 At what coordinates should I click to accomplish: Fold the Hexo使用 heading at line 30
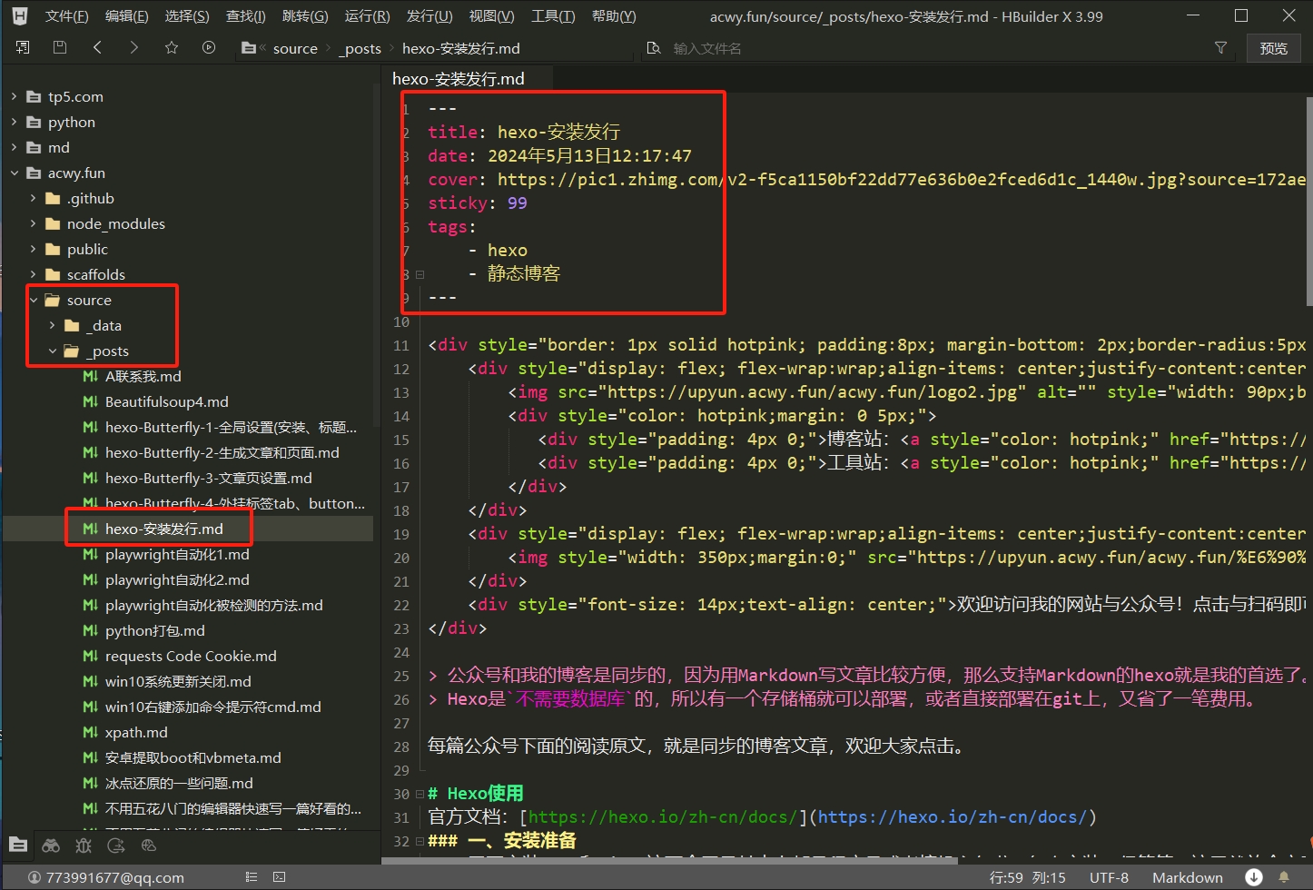[420, 794]
